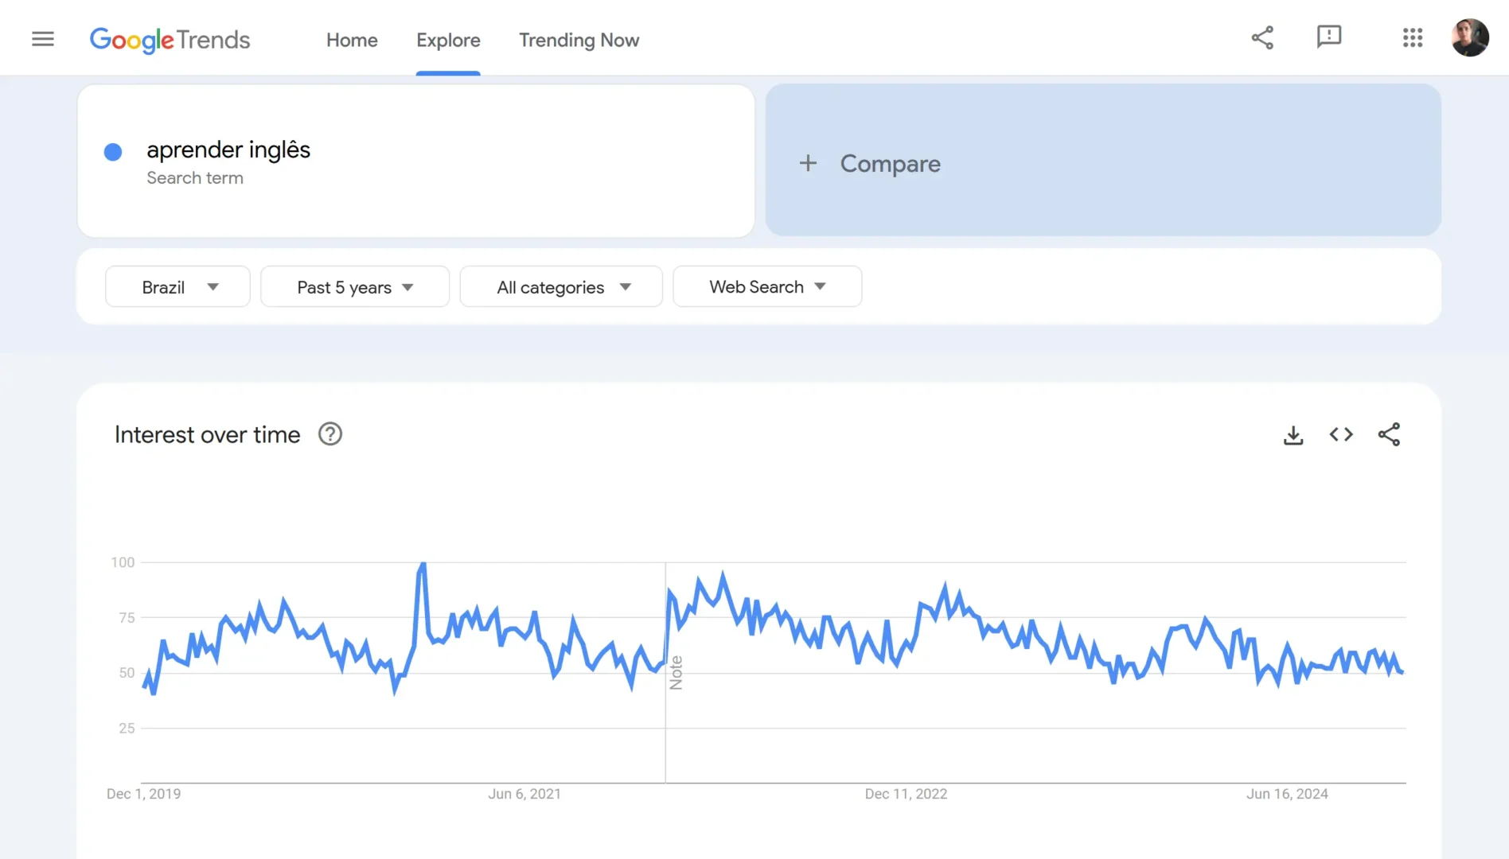Viewport: 1509px width, 859px height.
Task: Open the account profile avatar
Action: (x=1470, y=37)
